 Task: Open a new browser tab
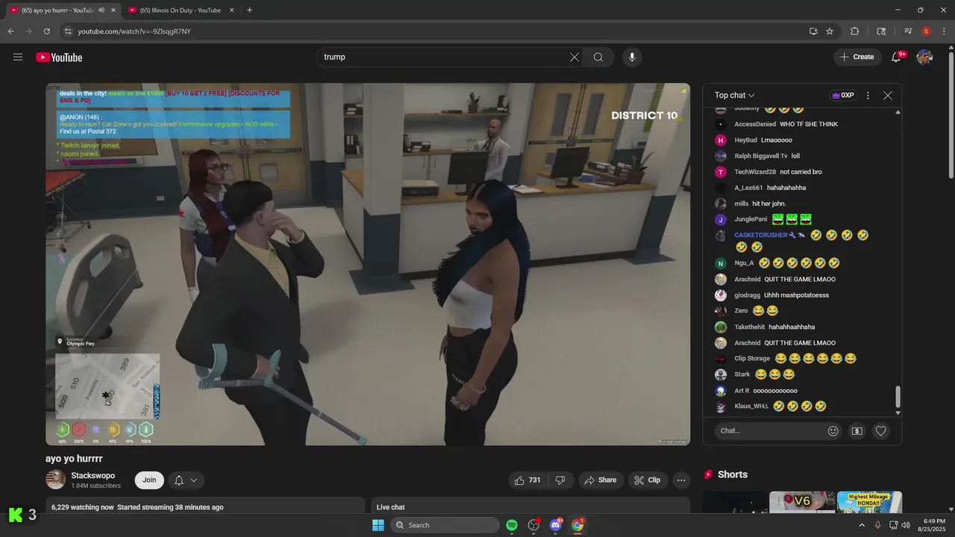tap(249, 10)
